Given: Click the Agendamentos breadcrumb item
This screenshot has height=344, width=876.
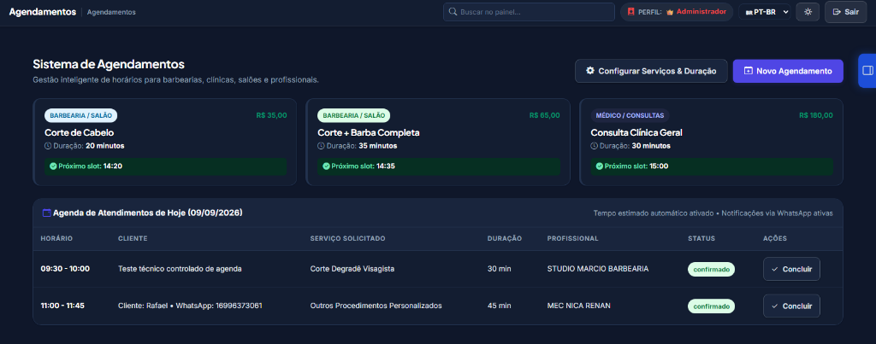Looking at the screenshot, I should [x=111, y=12].
